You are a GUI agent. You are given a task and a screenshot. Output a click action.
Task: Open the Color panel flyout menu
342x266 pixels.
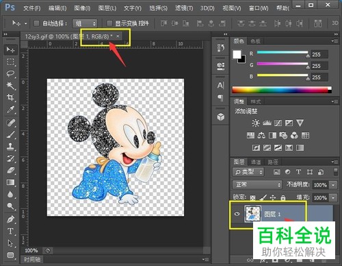(334, 41)
